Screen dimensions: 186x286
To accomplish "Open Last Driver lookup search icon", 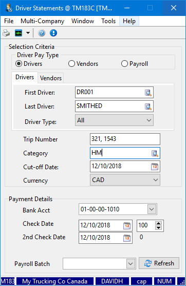I will tap(148, 106).
